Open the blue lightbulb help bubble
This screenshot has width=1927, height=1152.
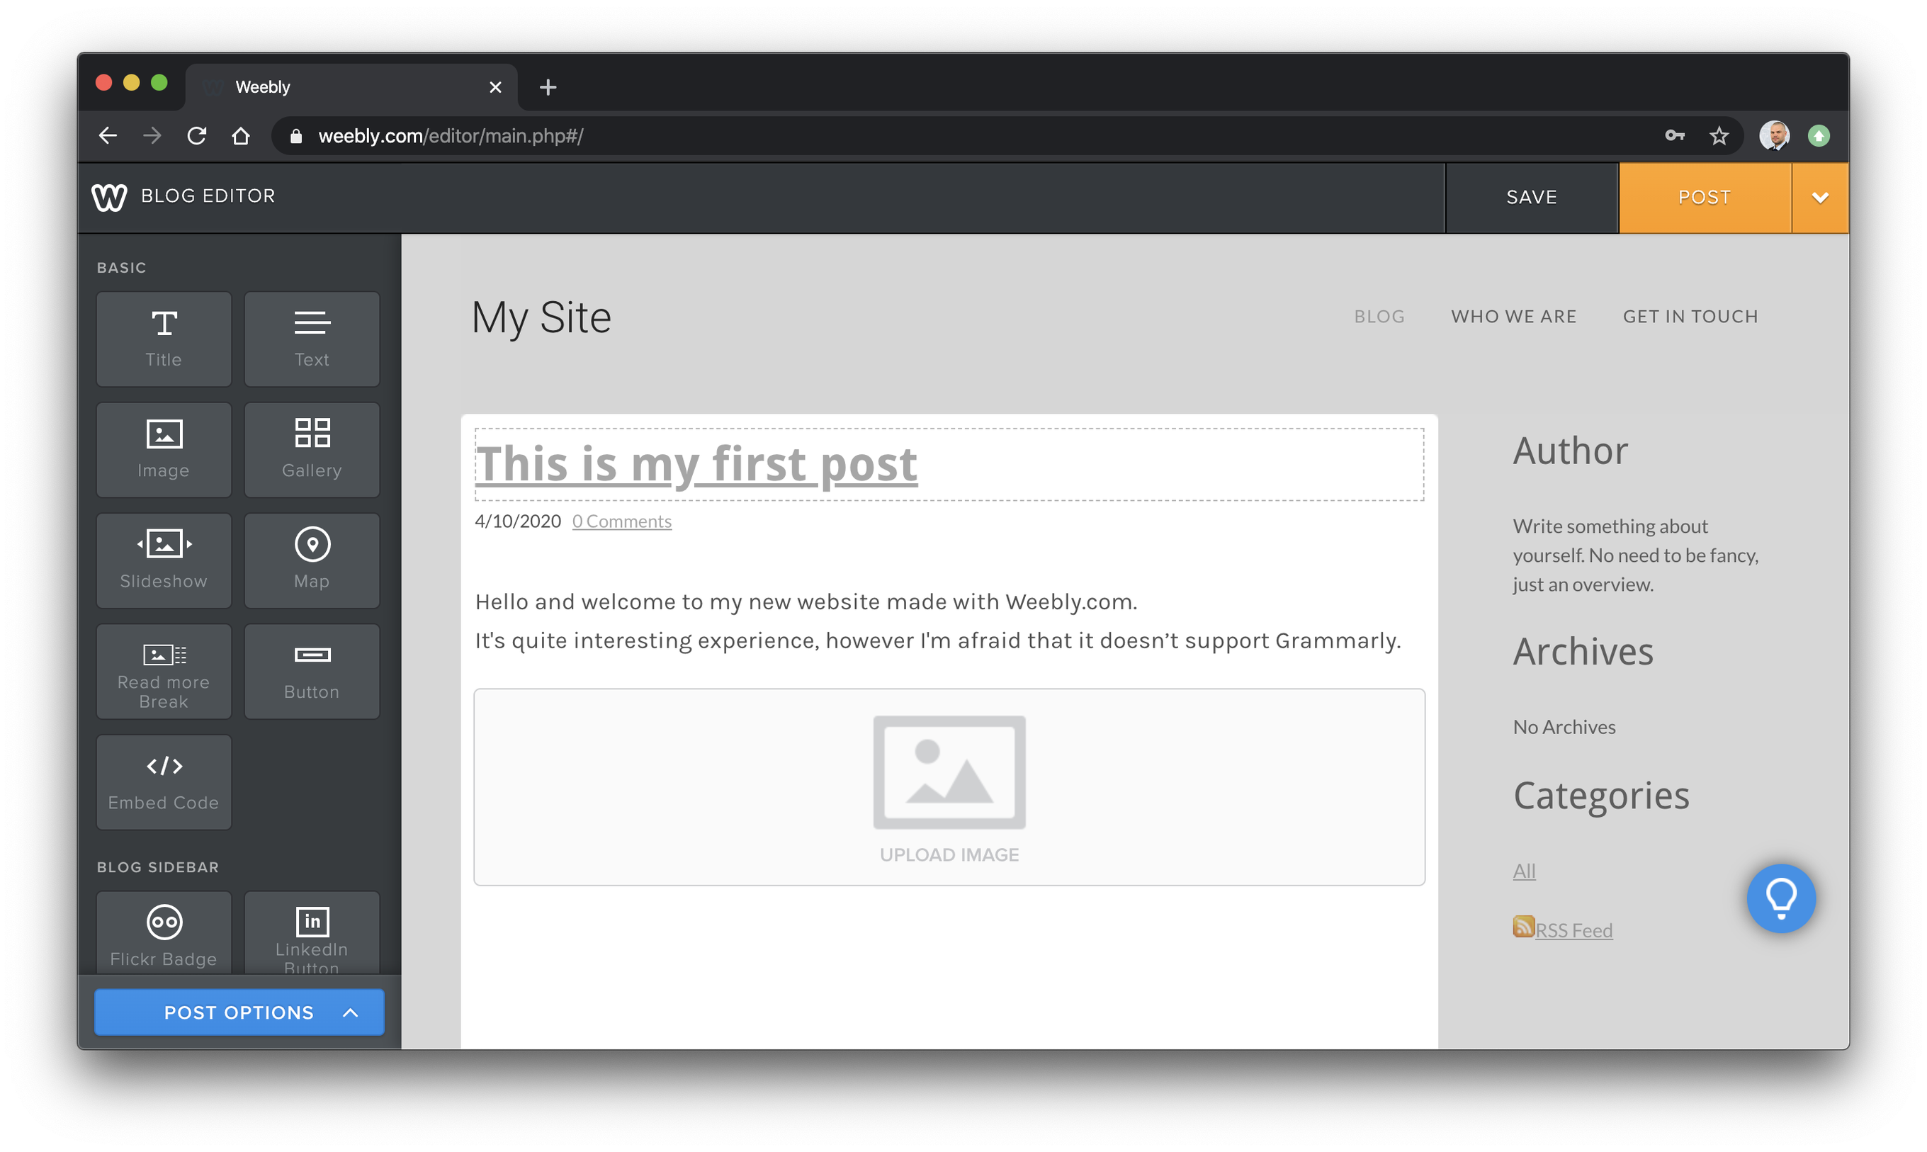point(1781,898)
